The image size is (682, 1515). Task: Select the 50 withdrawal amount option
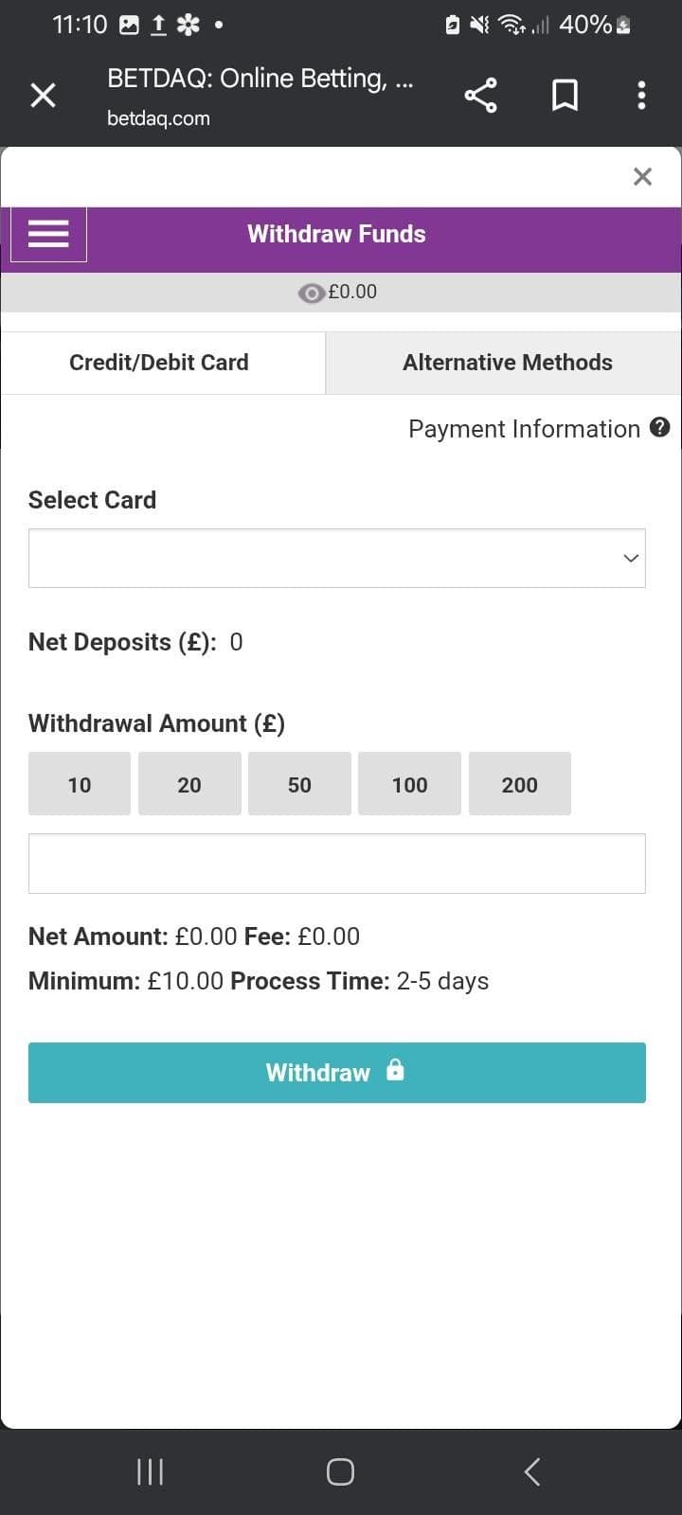[x=299, y=784]
